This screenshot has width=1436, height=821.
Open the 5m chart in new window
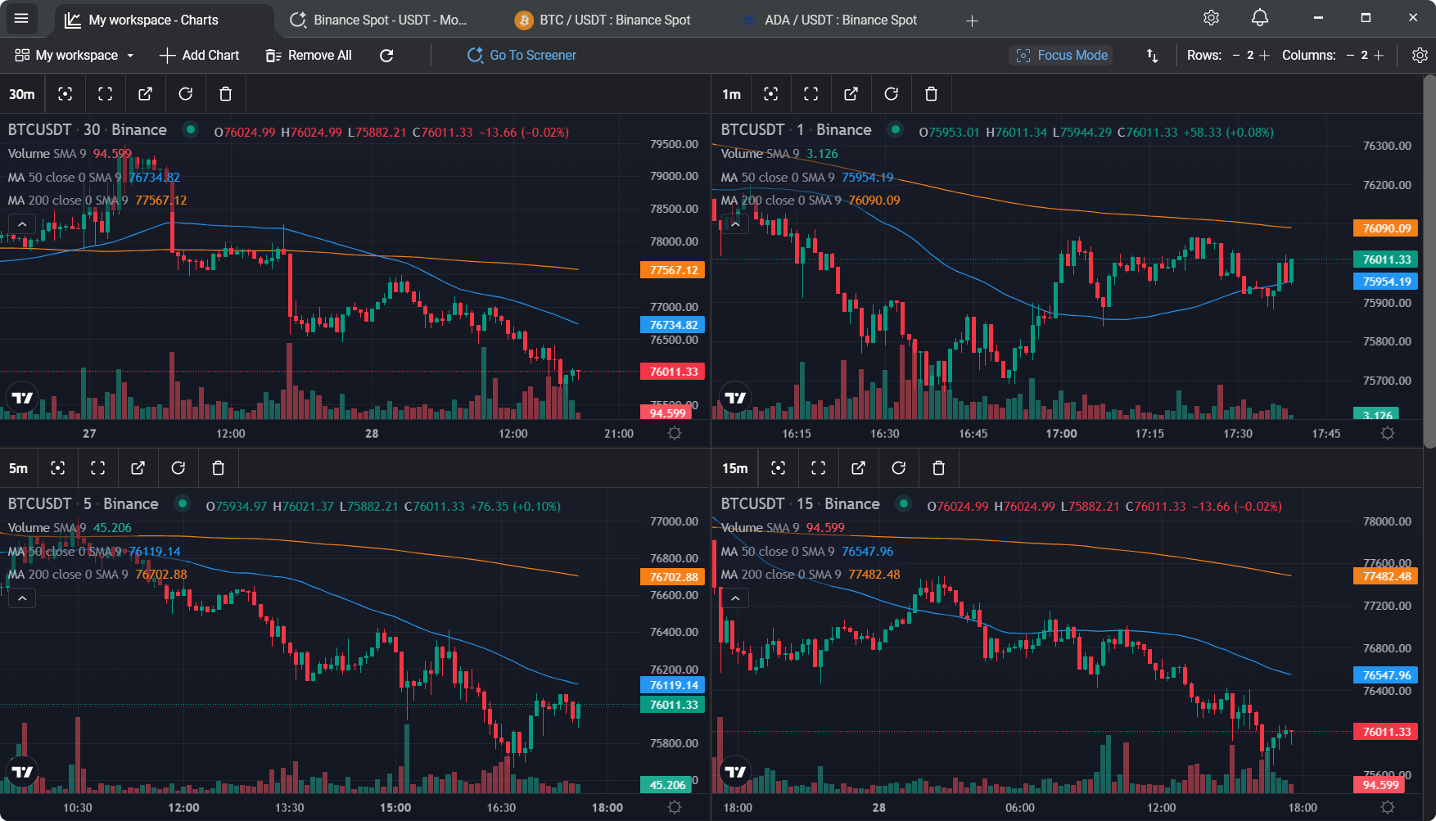(x=138, y=468)
